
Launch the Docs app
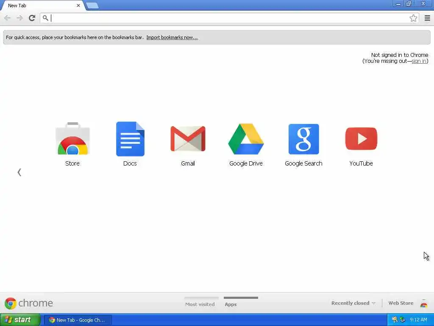coord(130,143)
